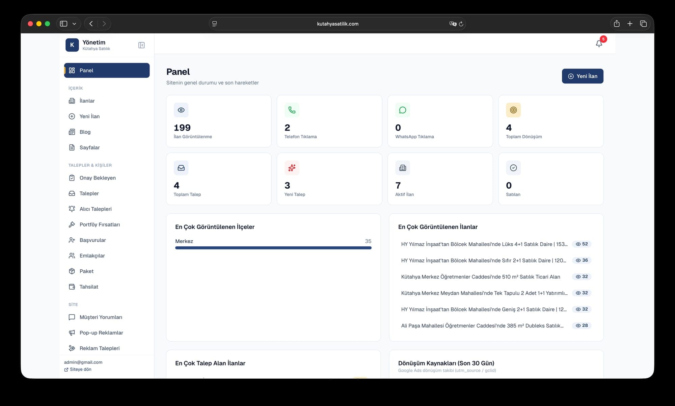Open İlanlar in the sidebar
Viewport: 675px width, 406px height.
(107, 101)
